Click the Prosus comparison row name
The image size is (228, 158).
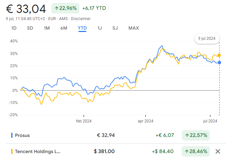[22, 135]
